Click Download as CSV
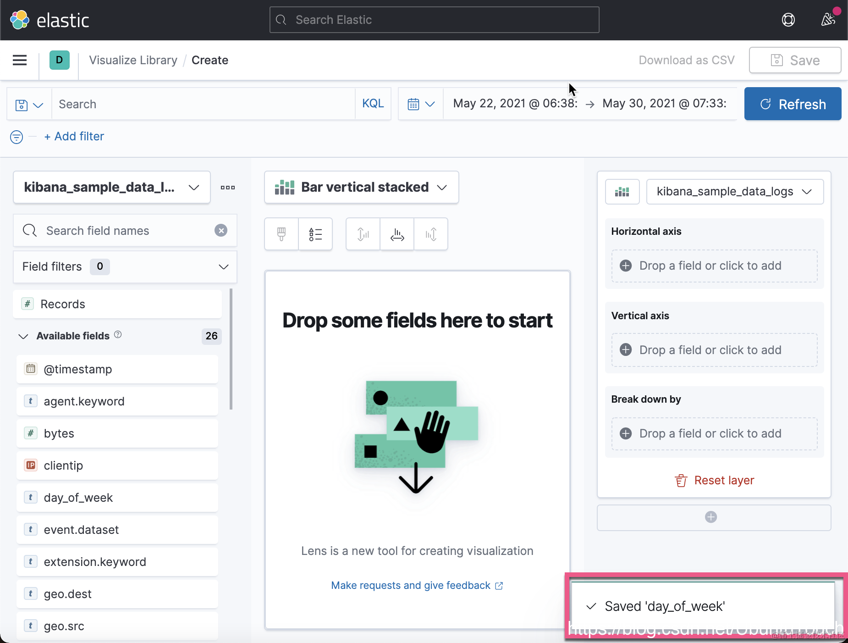 click(686, 60)
